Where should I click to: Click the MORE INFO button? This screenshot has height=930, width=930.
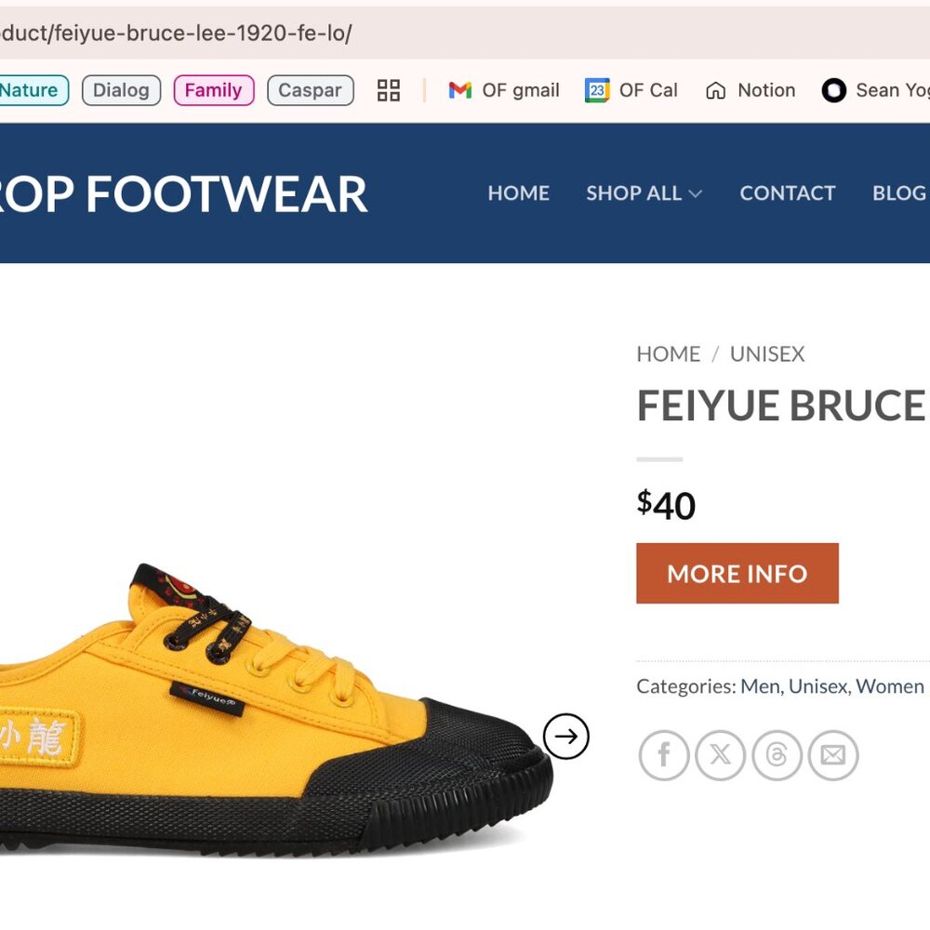coord(737,574)
